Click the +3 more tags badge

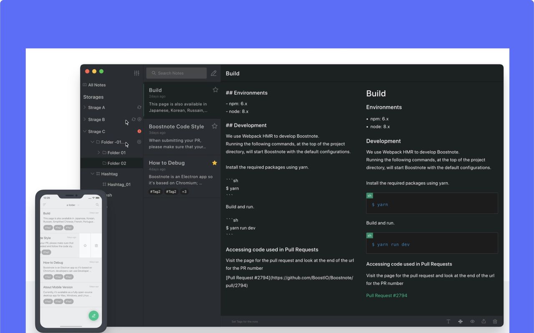184,192
